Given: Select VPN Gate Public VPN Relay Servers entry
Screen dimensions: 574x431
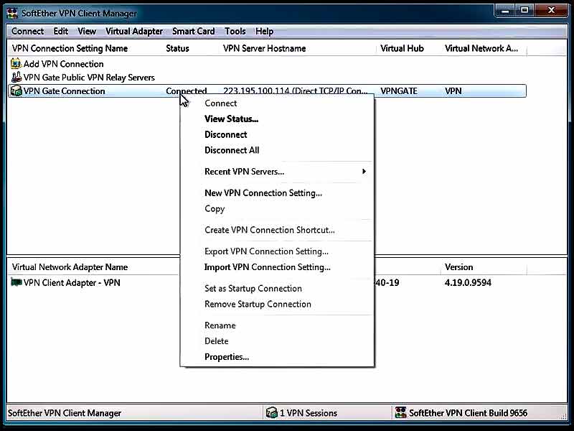Looking at the screenshot, I should click(89, 78).
